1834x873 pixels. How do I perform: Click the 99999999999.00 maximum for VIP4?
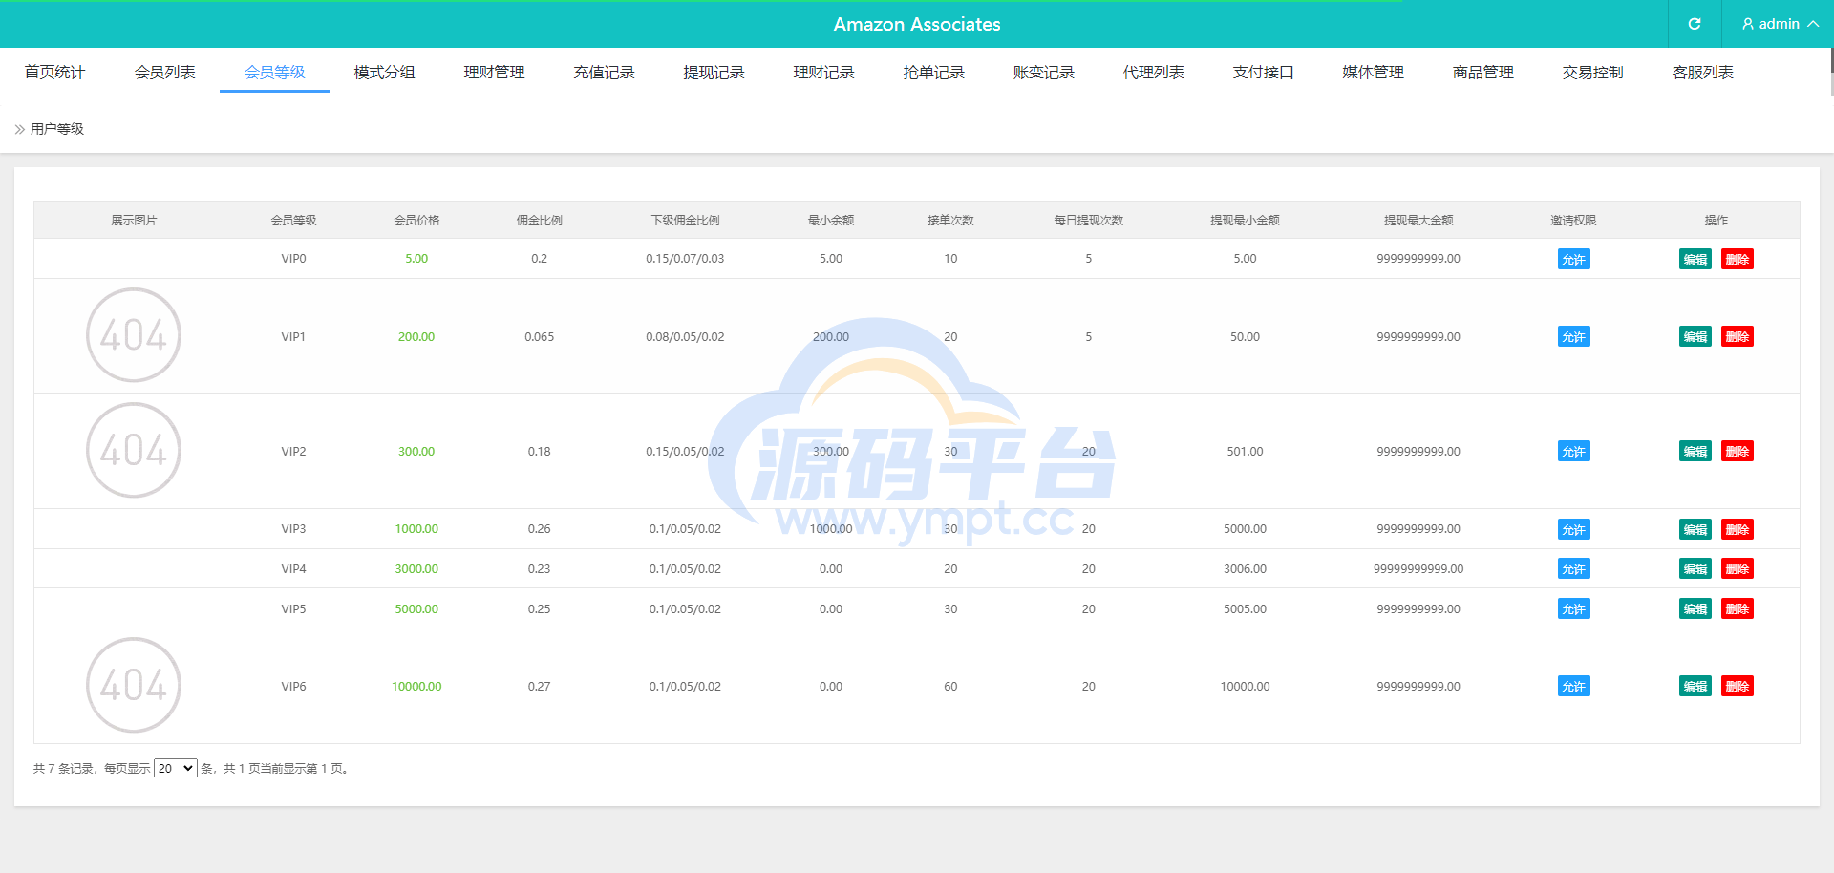tap(1418, 569)
